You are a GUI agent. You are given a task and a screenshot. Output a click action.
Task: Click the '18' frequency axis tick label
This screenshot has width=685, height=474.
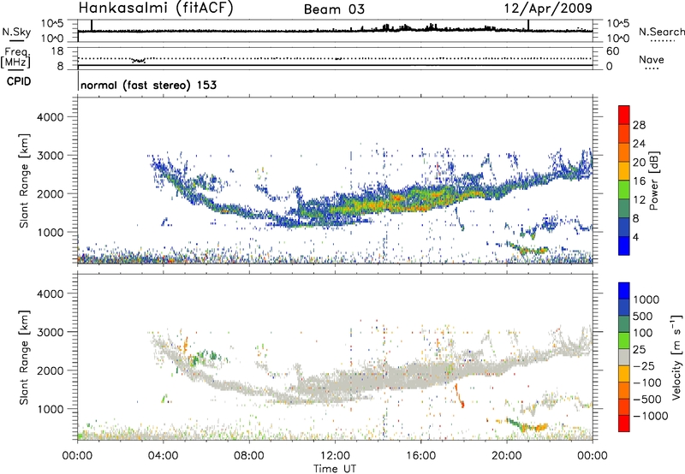(57, 51)
